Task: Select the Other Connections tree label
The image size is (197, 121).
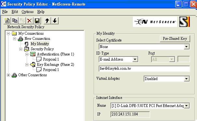Action: tap(33, 75)
